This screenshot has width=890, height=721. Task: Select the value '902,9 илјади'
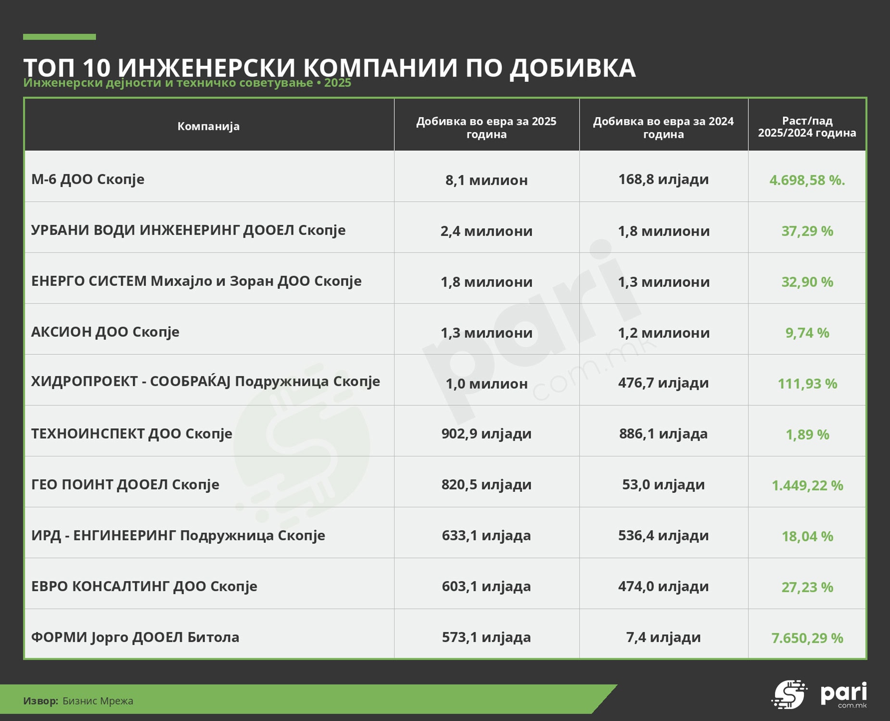[x=486, y=434]
